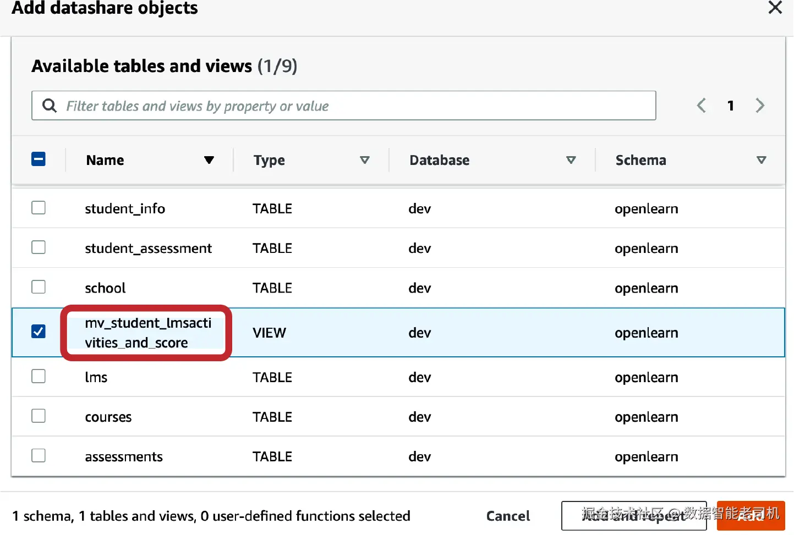
Task: Click page number 1
Action: click(x=731, y=106)
